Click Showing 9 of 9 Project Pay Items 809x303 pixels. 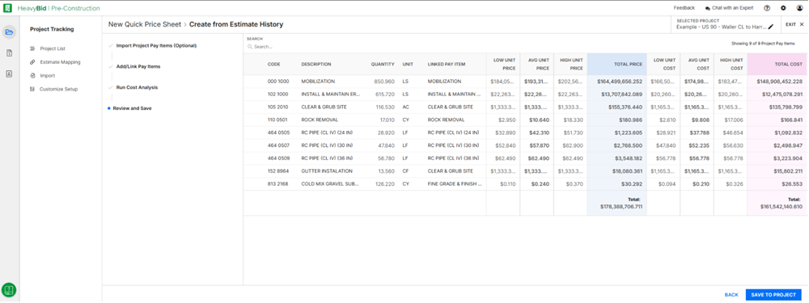pos(763,44)
